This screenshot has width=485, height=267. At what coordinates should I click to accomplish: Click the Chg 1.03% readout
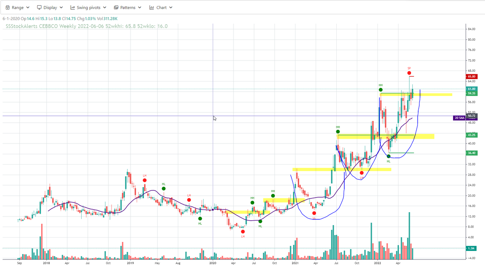(87, 19)
